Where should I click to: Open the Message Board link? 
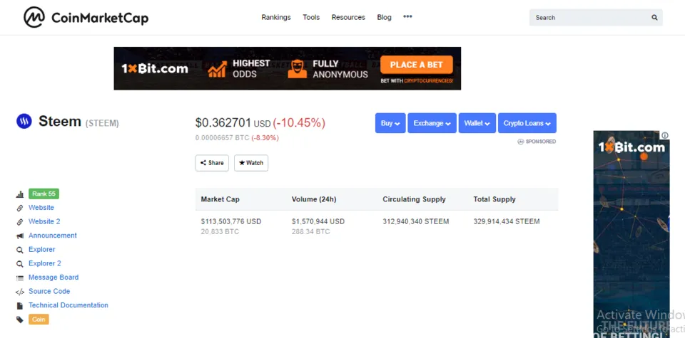pos(54,278)
